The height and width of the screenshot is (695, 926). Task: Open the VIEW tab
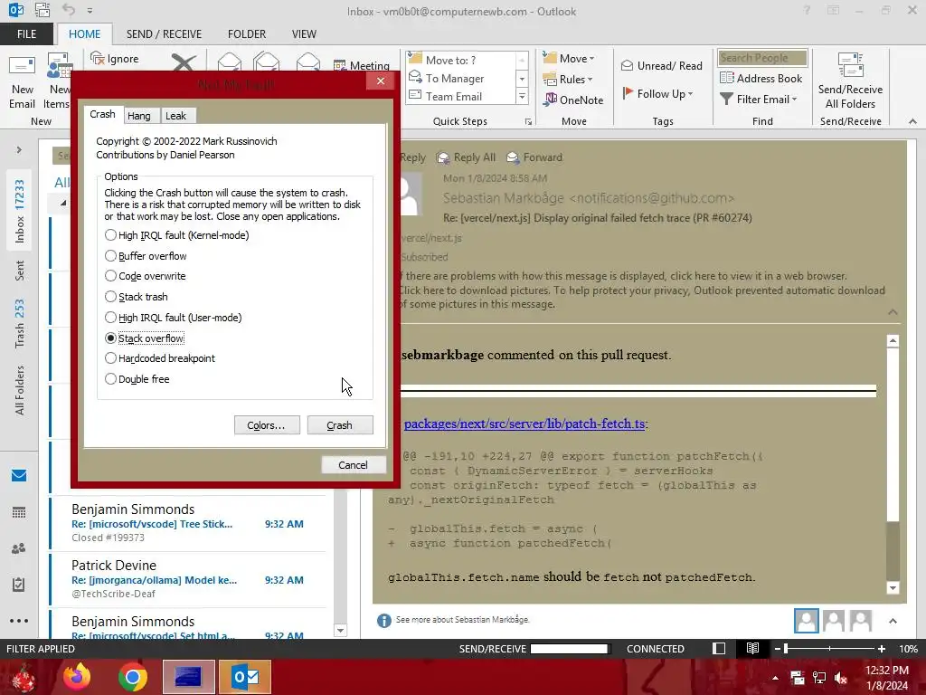[304, 33]
